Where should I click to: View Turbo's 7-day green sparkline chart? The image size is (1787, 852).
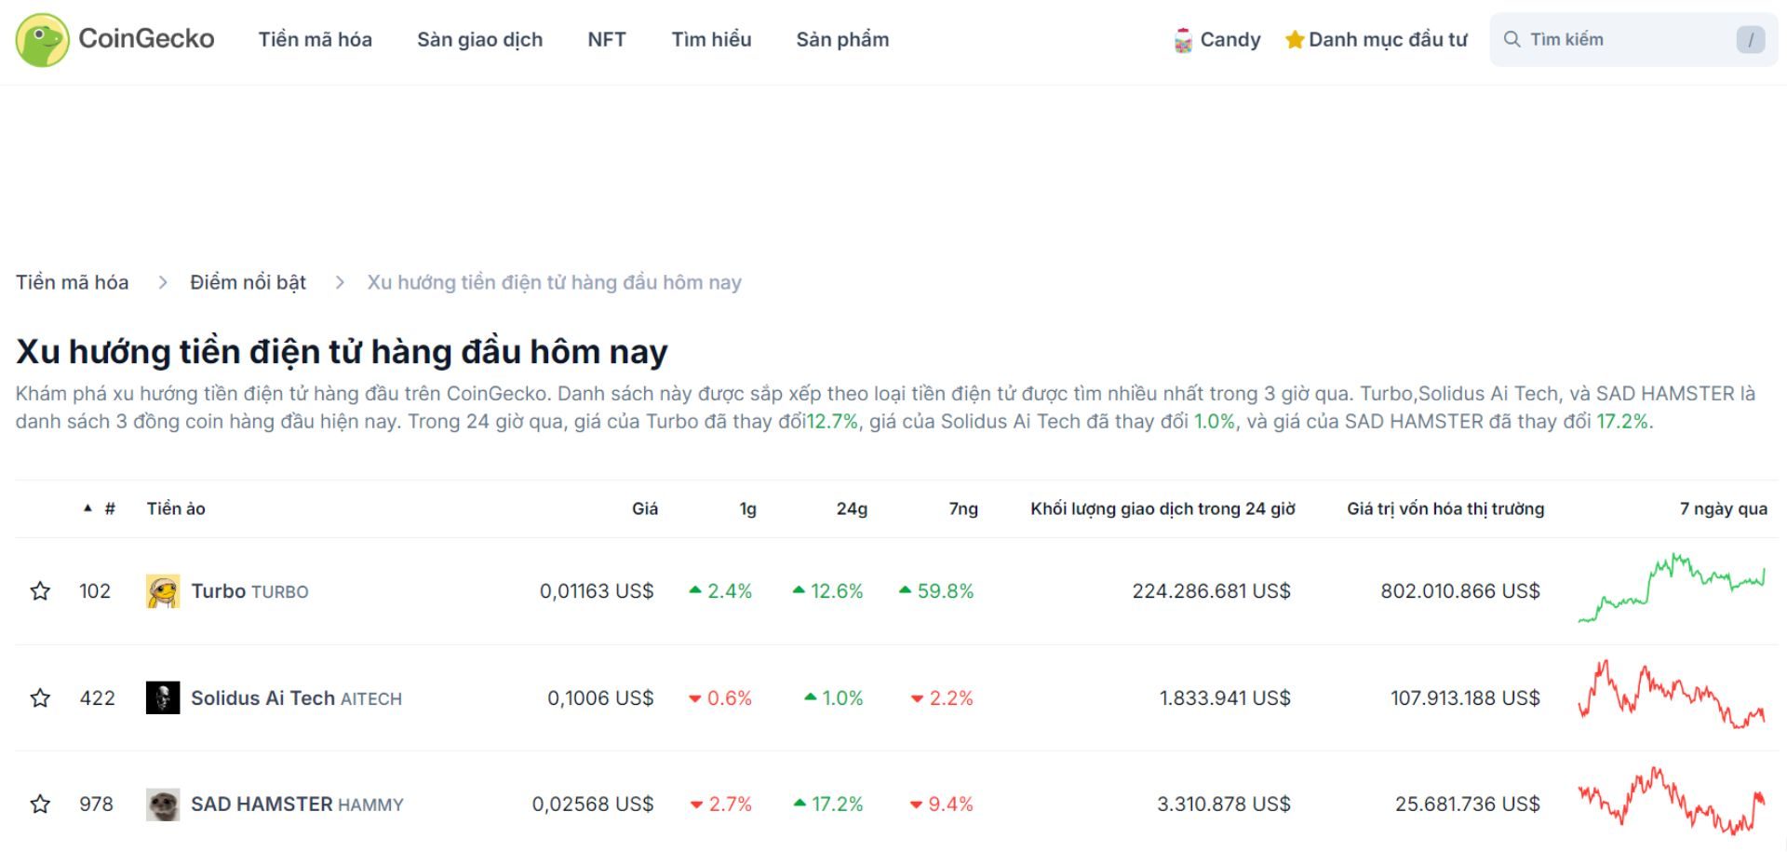[1672, 588]
